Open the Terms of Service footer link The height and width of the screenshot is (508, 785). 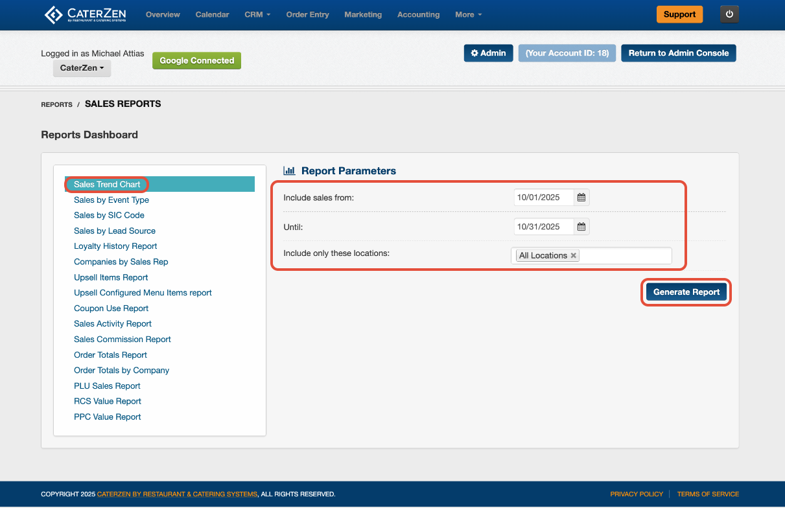click(708, 494)
